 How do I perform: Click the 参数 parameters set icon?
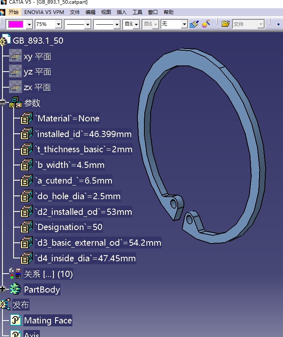[15, 102]
